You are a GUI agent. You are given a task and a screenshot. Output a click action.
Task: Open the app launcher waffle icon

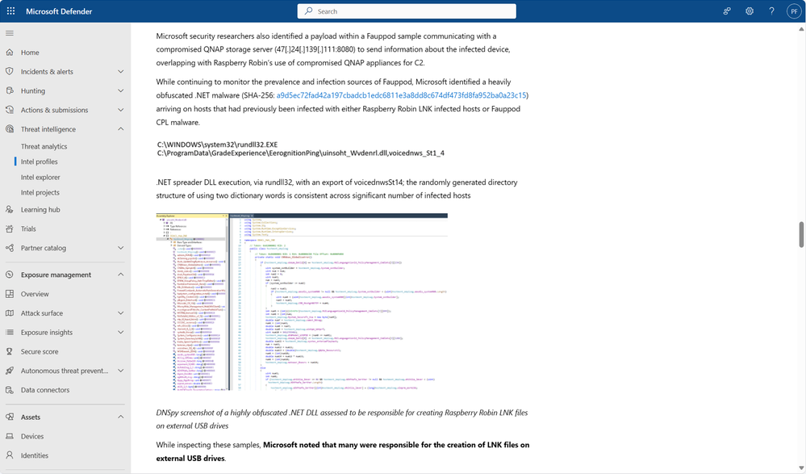click(10, 10)
